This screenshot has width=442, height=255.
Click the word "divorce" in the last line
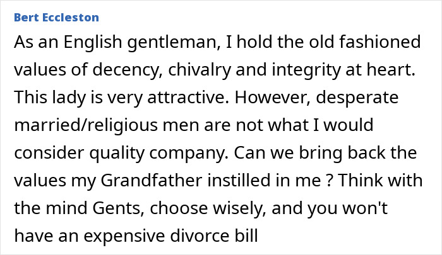199,235
